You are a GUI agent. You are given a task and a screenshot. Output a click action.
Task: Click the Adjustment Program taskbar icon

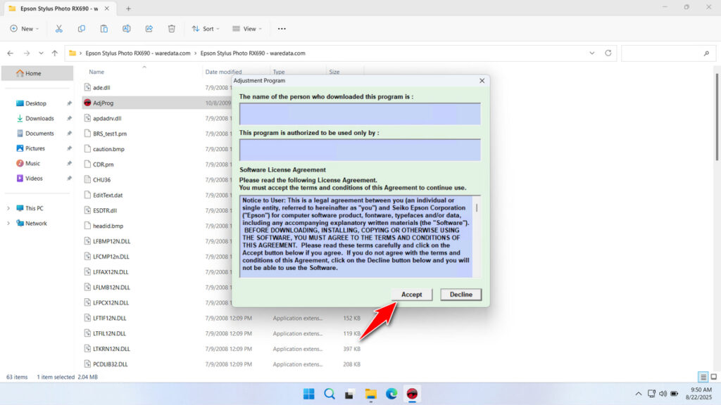tap(412, 394)
